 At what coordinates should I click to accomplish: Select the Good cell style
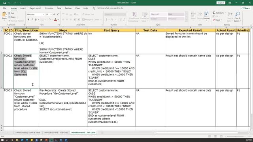(x=159, y=19)
